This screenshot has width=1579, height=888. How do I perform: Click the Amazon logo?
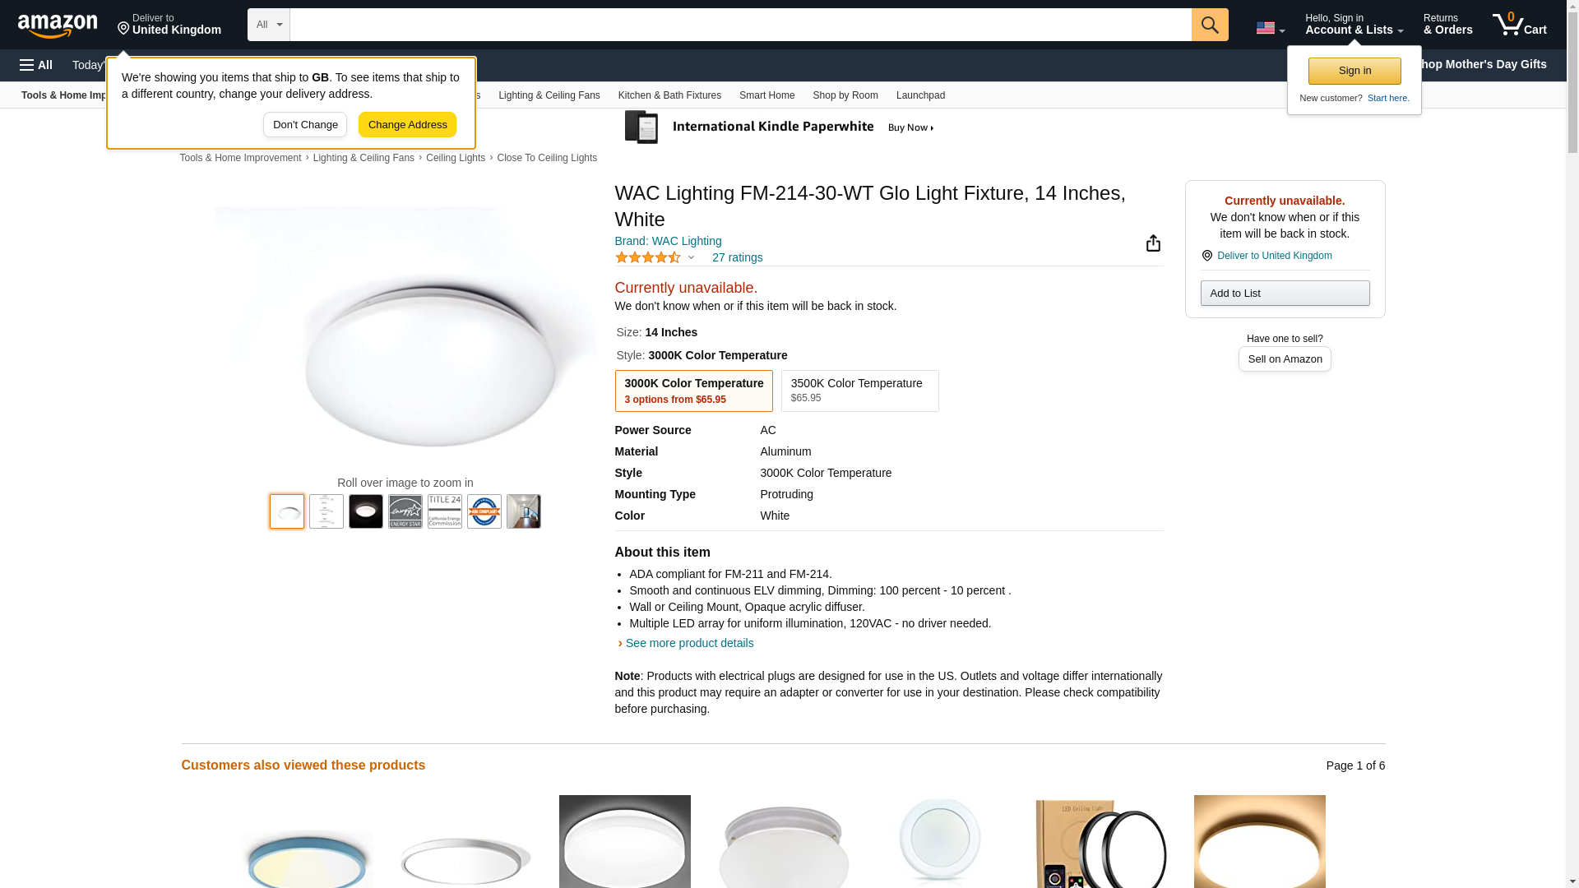[x=58, y=25]
